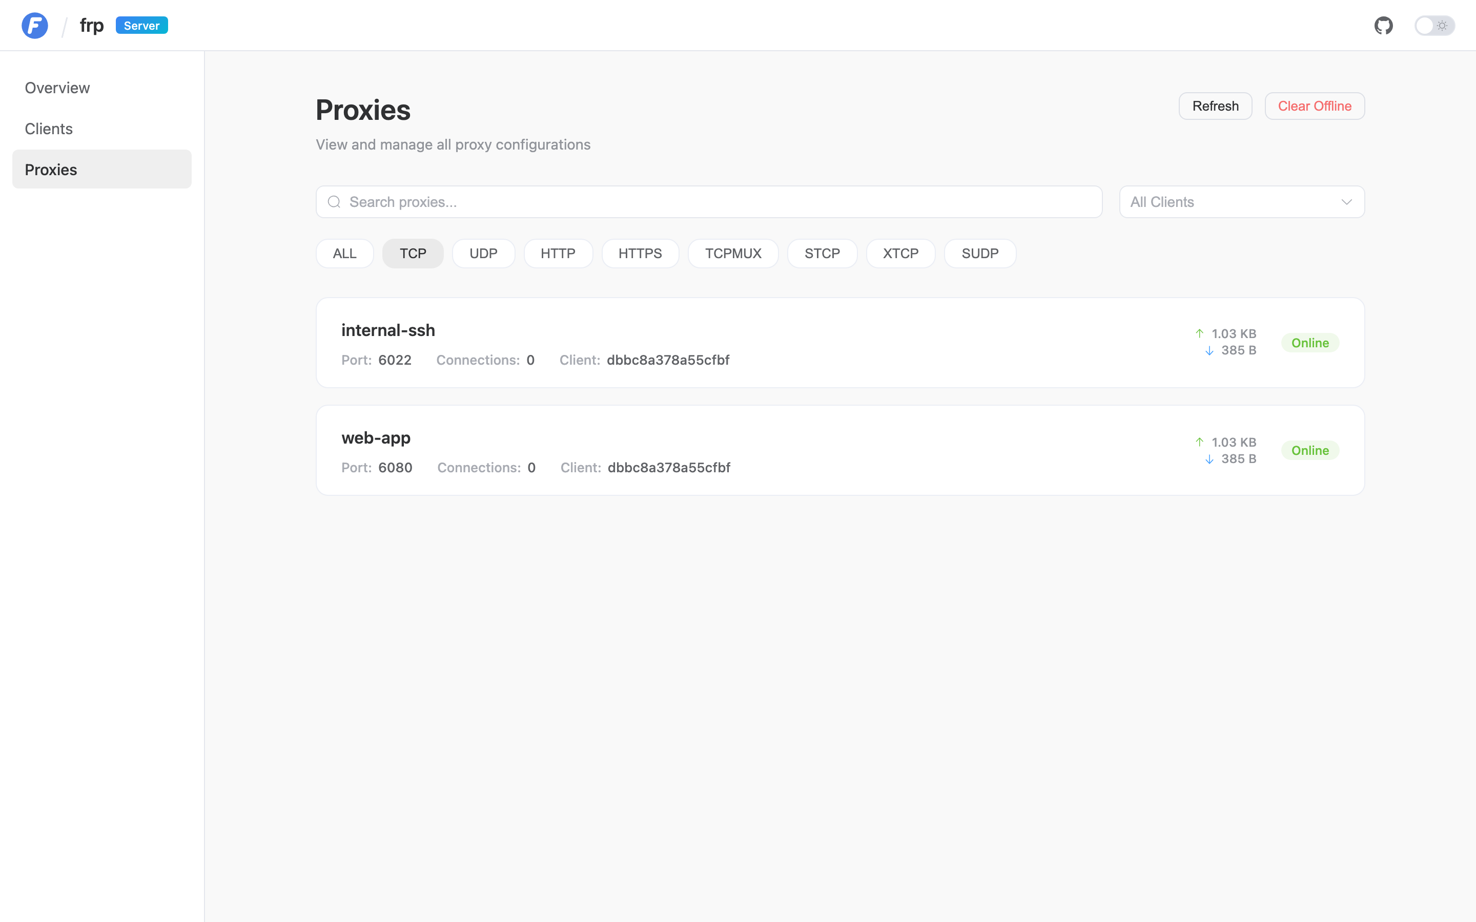The image size is (1476, 922).
Task: Click upload arrow icon for web-app
Action: point(1199,442)
